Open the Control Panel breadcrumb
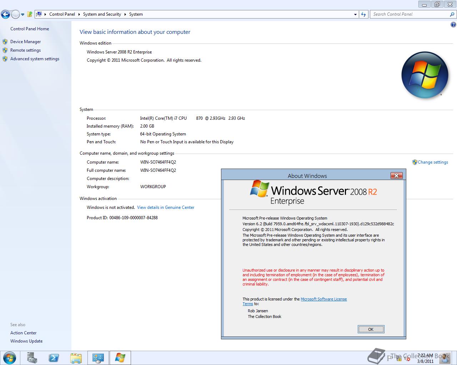The image size is (457, 365). click(62, 14)
